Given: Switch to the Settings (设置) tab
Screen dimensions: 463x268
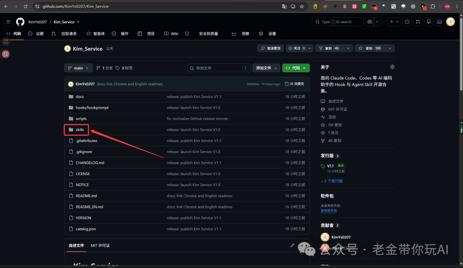Looking at the screenshot, I should pyautogui.click(x=268, y=34).
